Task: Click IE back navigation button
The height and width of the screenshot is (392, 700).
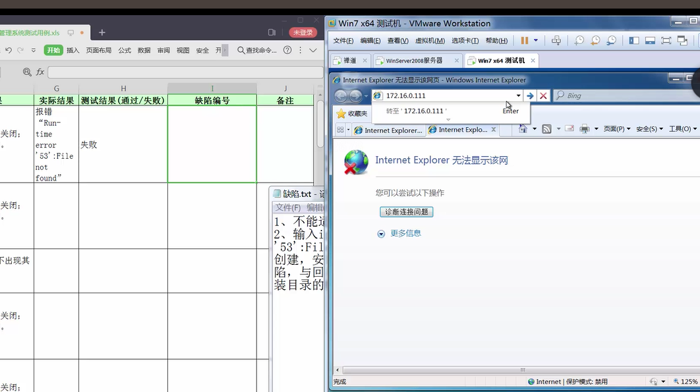Action: [x=341, y=96]
